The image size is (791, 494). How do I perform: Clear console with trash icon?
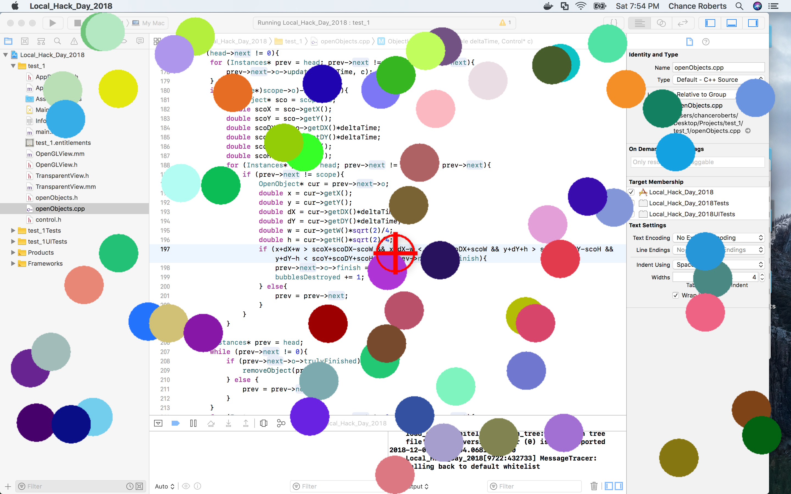coord(594,486)
